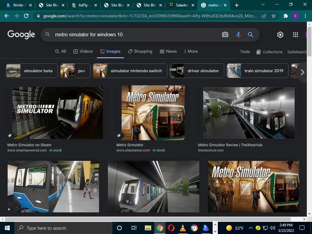Open the TheXboxHub station image thumbnail
This screenshot has height=234, width=312.
(x=249, y=113)
